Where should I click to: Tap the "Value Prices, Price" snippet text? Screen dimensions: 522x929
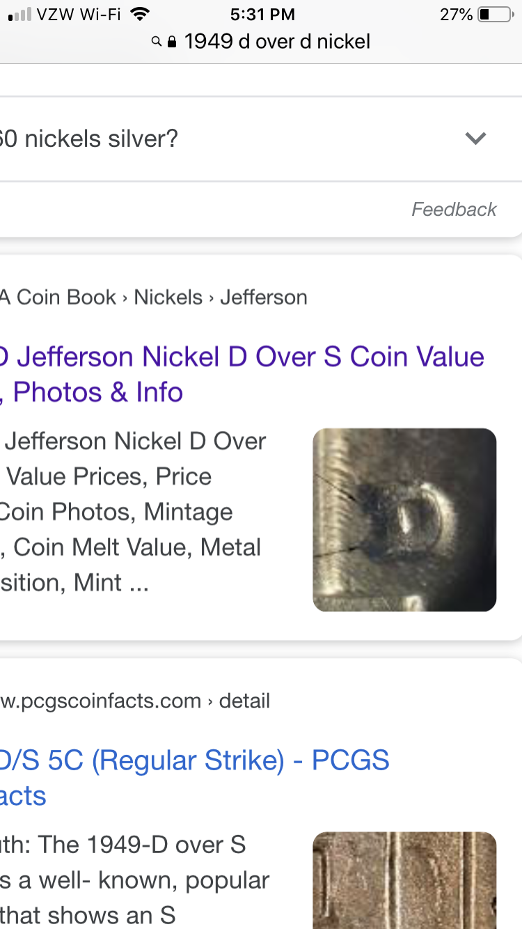point(109,476)
